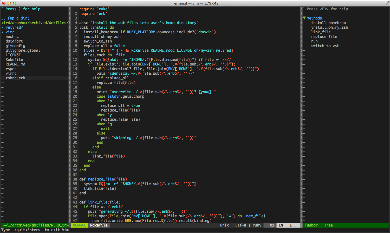Click the ruby filetype in statusline
Image resolution: width=390 pixels, height=233 pixels.
pyautogui.click(x=257, y=225)
